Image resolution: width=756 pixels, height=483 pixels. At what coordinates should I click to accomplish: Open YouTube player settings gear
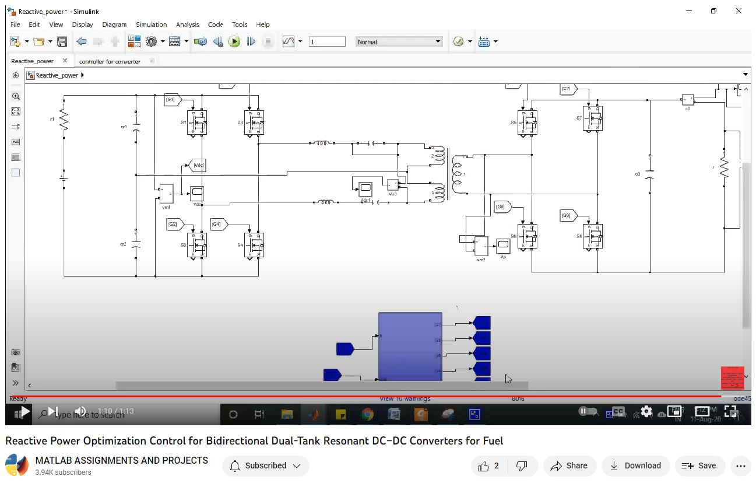(646, 411)
